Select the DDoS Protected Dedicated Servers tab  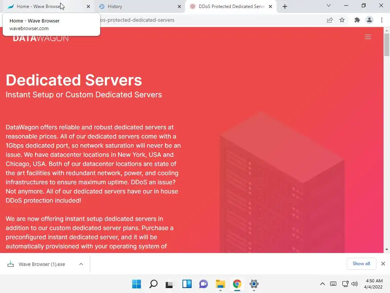(x=231, y=6)
